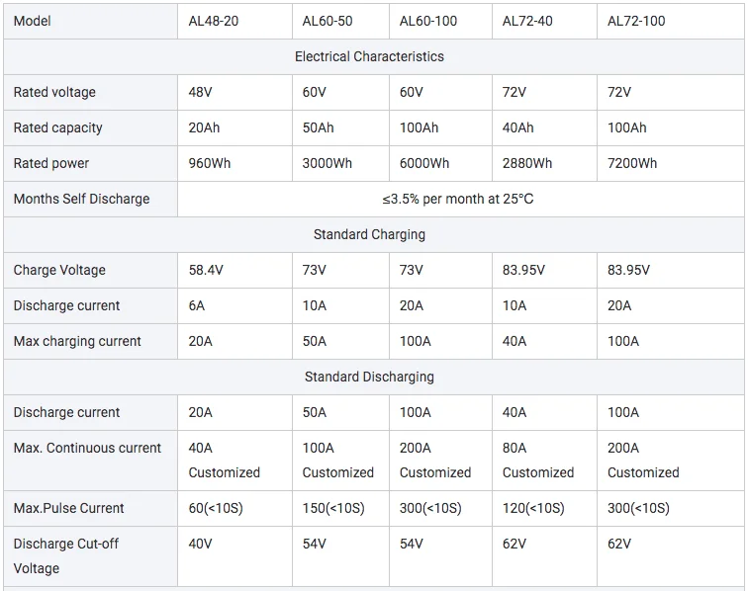749x591 pixels.
Task: Select the 960Wh rated power cell
Action: tap(210, 163)
